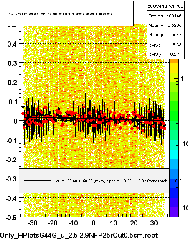This screenshot has height=241, width=188.
Task: Select RMS x 18.33 statistic
Action: click(165, 45)
